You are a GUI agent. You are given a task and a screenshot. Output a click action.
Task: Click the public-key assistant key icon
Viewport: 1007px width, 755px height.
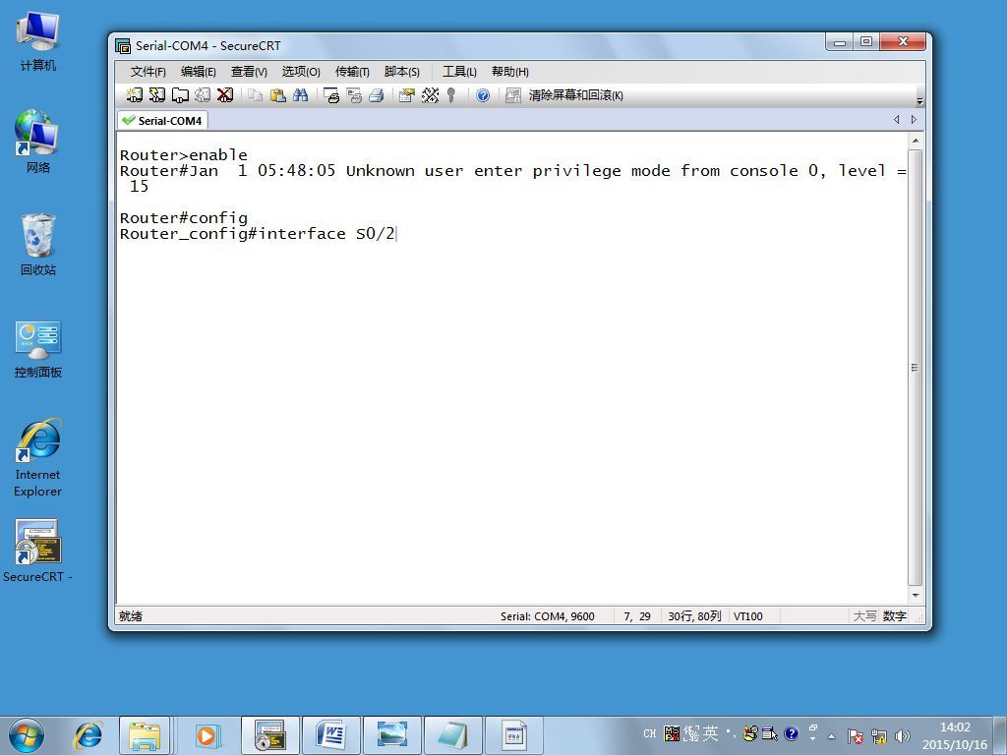tap(450, 95)
